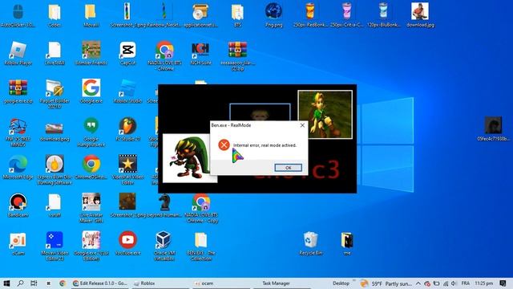
Task: Select the AutoClicker desktop icon
Action: click(x=18, y=15)
